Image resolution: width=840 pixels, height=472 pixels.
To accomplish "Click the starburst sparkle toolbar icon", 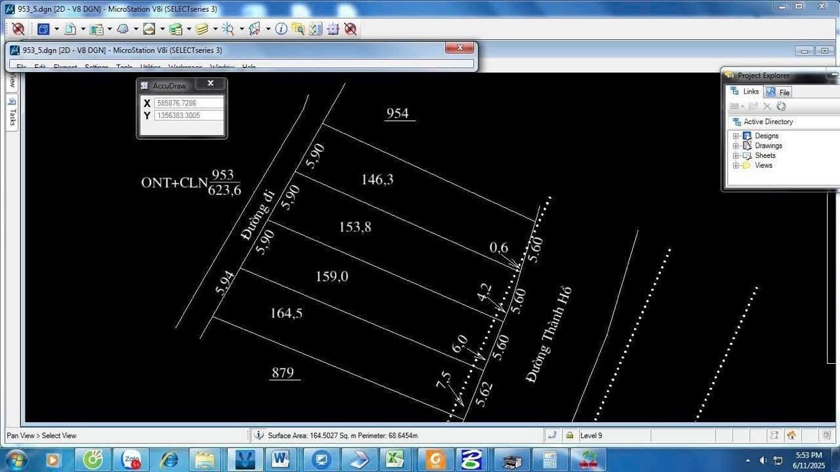I will (x=228, y=29).
